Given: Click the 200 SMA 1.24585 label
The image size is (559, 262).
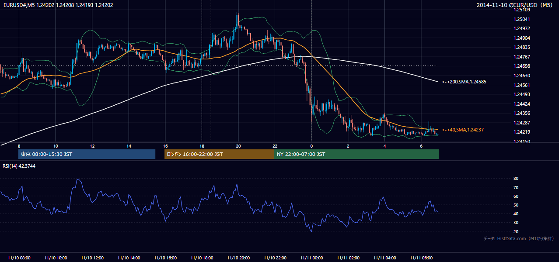Looking at the screenshot, I should [x=464, y=82].
